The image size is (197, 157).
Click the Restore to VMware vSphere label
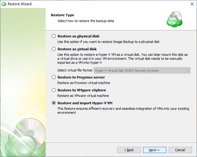[82, 90]
